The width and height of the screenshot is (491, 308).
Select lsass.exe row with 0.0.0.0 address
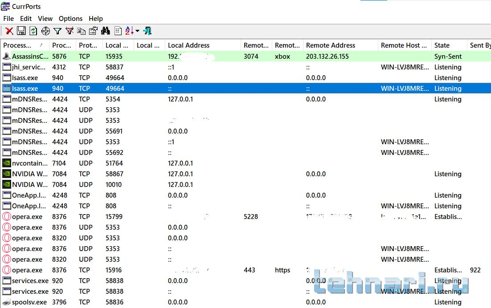click(245, 77)
